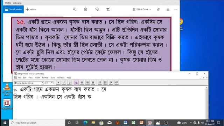Click the volume speaker tray icon
The image size is (224, 126).
coord(202,123)
